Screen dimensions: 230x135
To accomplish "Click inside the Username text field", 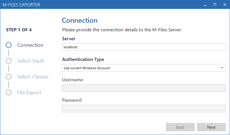I will [x=144, y=88].
